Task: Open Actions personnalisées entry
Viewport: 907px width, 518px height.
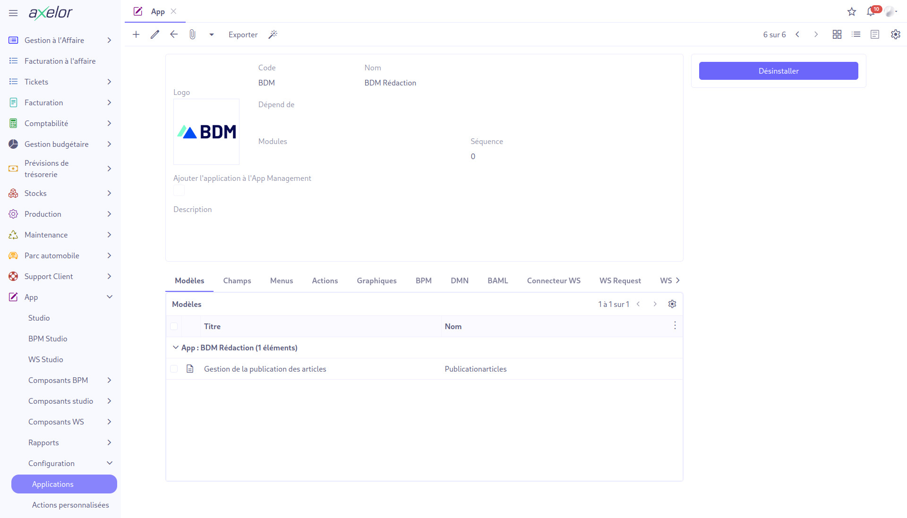Action: click(x=70, y=505)
